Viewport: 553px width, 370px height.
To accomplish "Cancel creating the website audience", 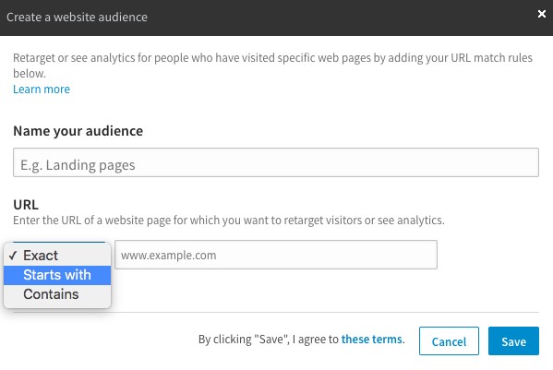I will 449,340.
